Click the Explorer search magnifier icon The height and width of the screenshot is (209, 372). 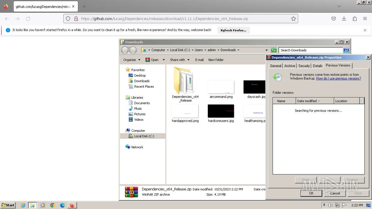pyautogui.click(x=346, y=50)
